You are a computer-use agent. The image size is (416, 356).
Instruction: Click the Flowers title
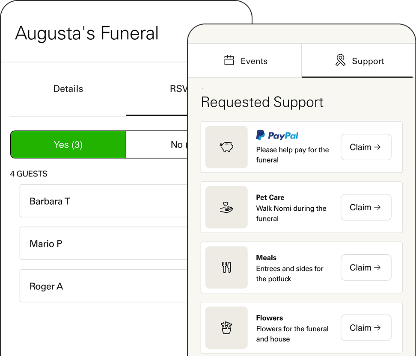point(270,318)
